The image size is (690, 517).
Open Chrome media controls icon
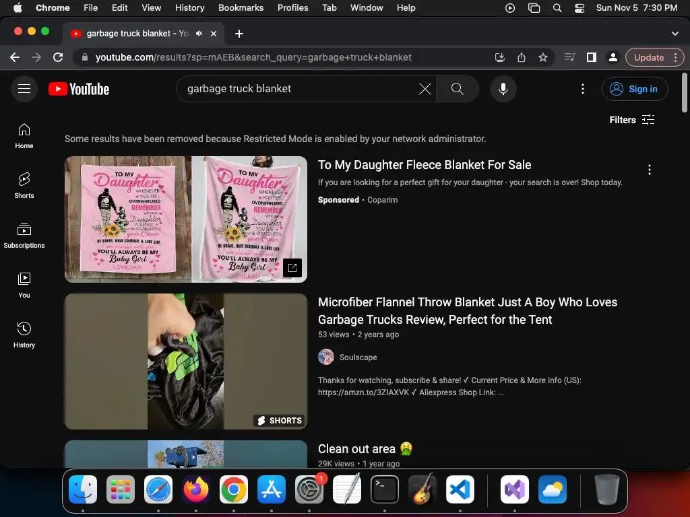(569, 57)
